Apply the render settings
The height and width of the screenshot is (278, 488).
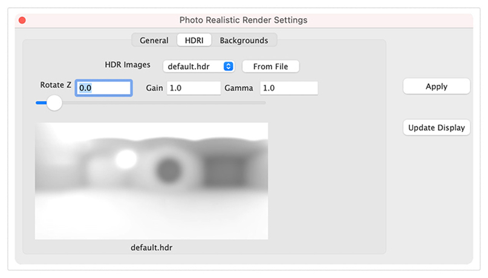point(437,87)
